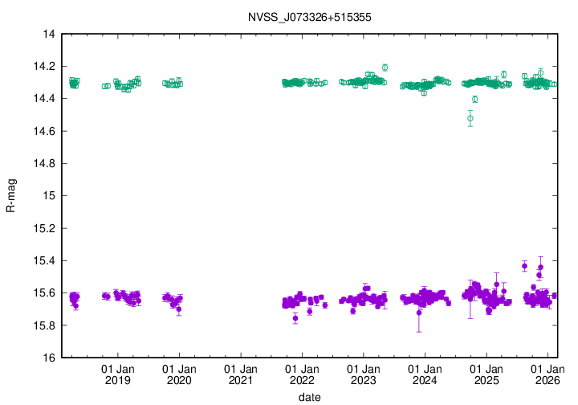Viewport: 578px width, 405px height.
Task: Select the 15.4 y-axis tick label
Action: coord(43,261)
